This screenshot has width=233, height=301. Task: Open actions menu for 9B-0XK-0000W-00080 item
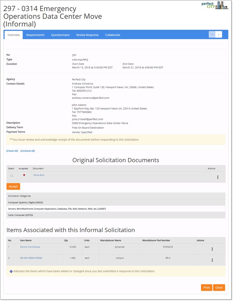(212, 260)
